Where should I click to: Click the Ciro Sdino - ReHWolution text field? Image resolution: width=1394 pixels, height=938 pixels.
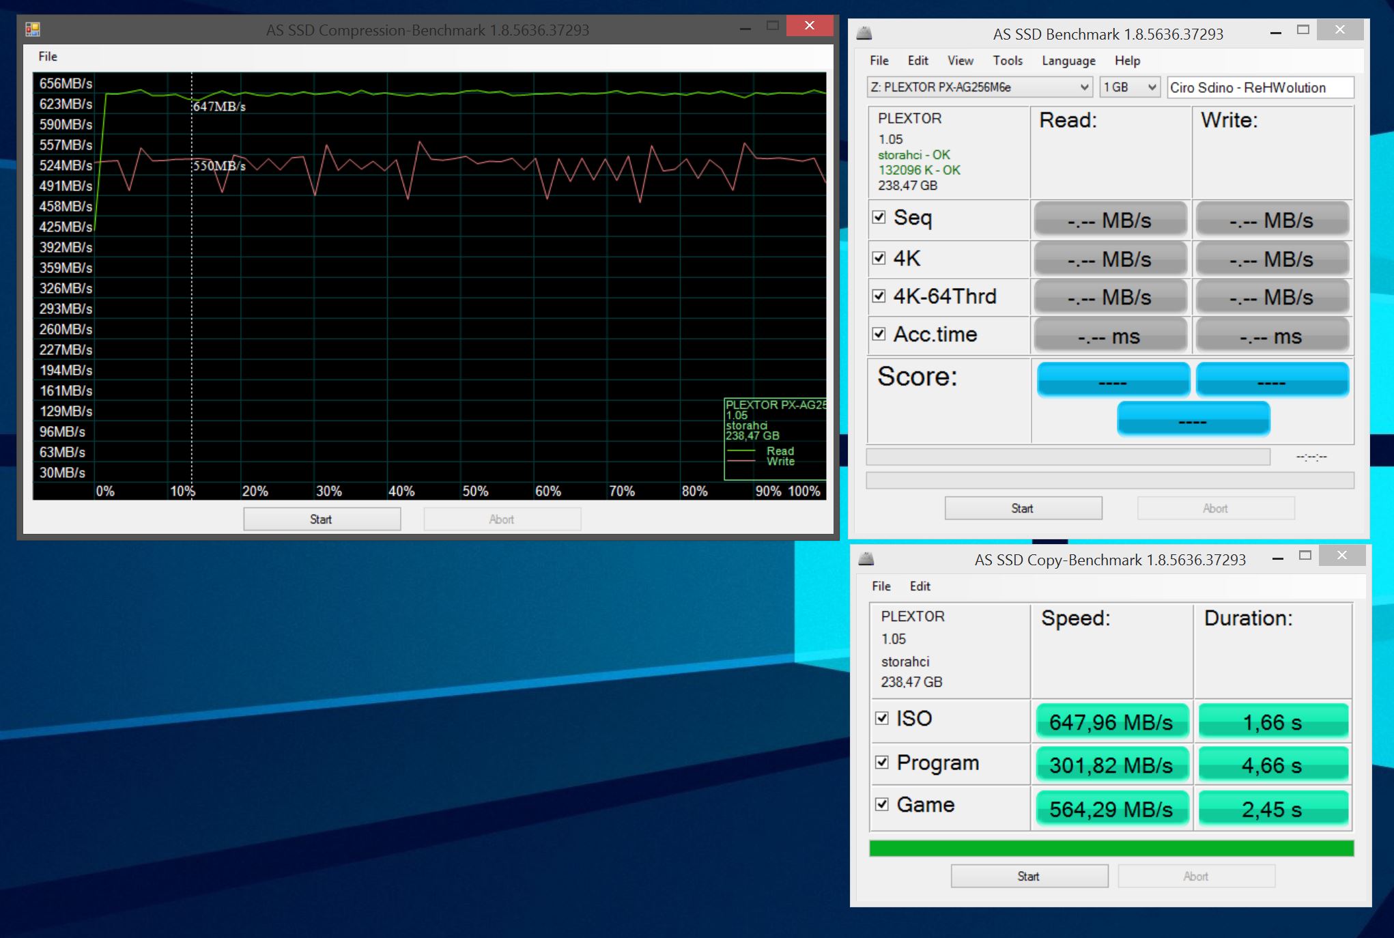1260,87
